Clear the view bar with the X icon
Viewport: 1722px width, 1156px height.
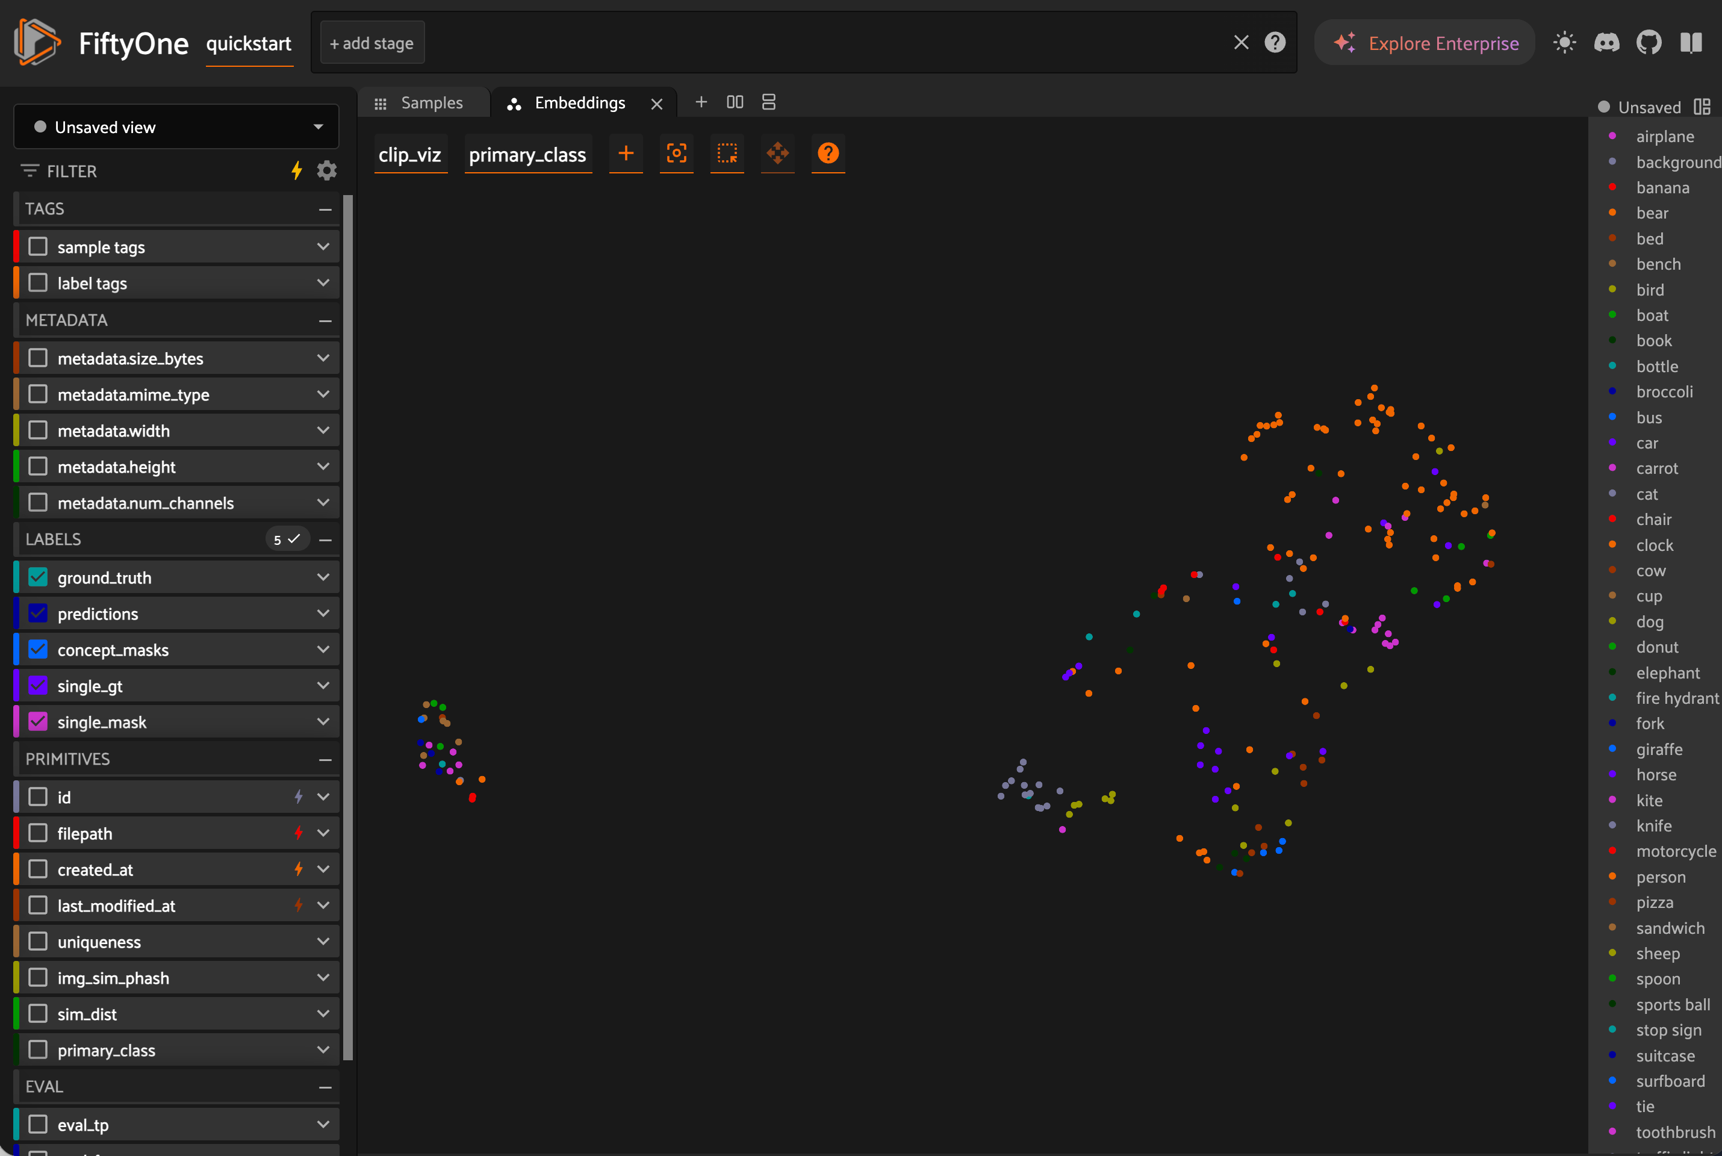1242,43
